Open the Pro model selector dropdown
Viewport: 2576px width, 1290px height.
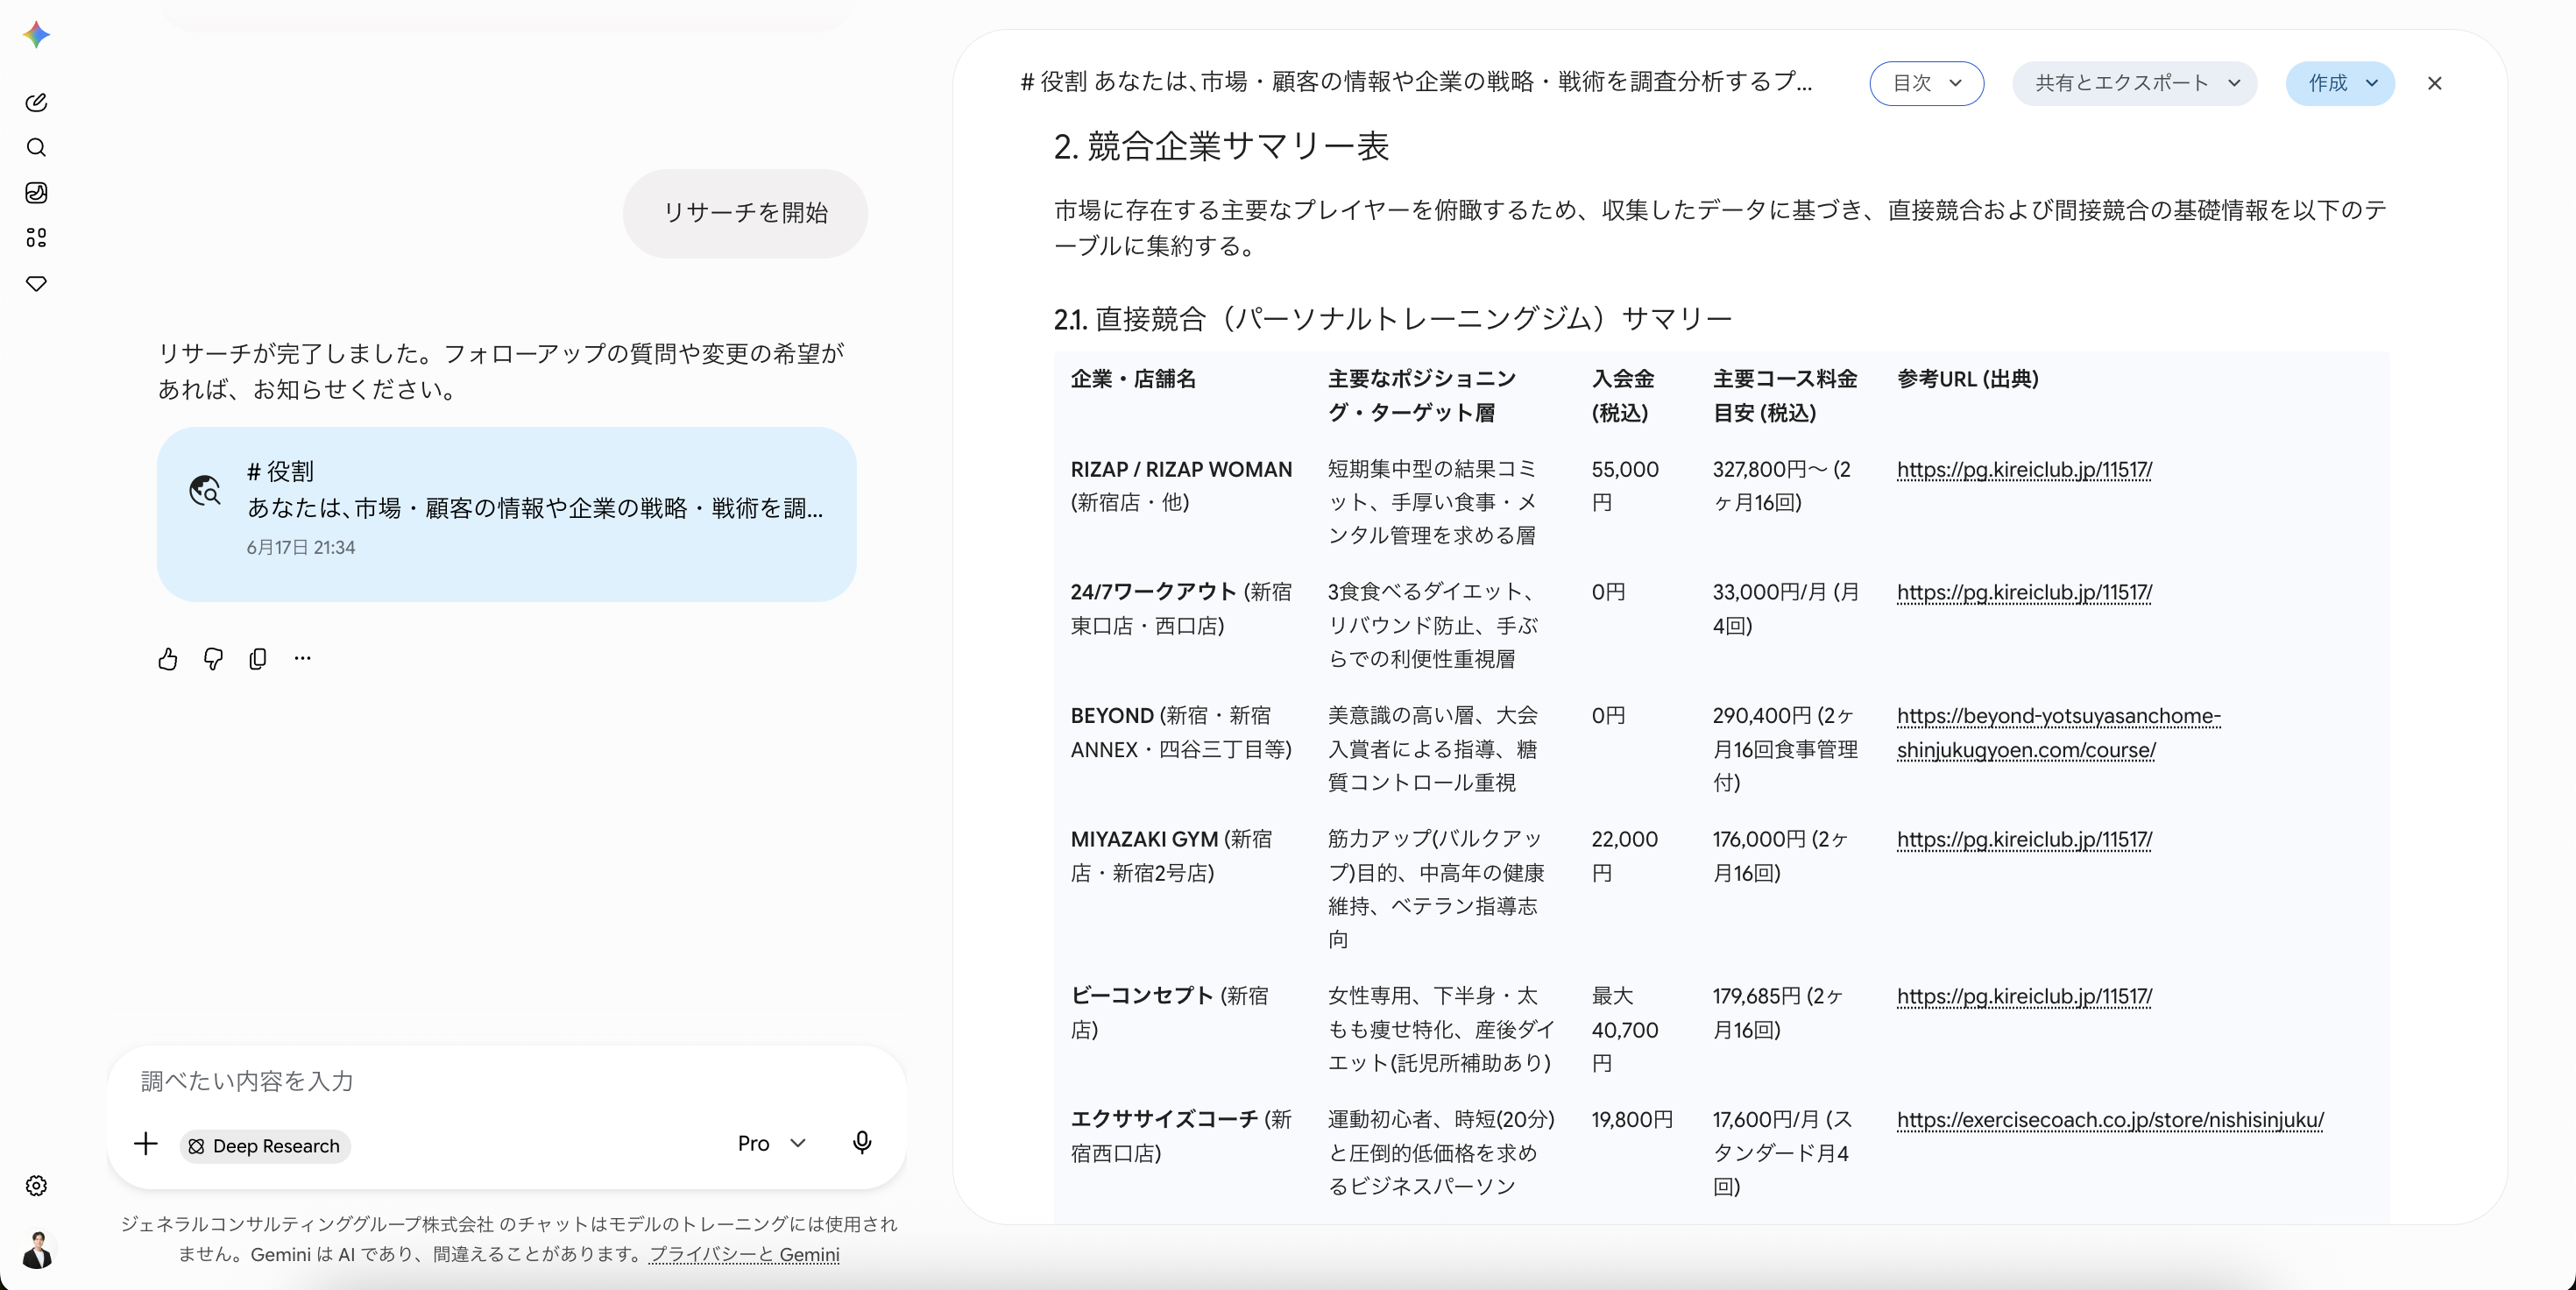[x=772, y=1144]
